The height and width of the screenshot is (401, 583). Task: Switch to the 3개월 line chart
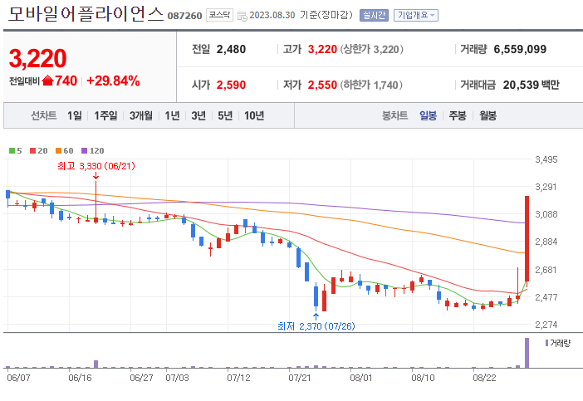[x=141, y=115]
